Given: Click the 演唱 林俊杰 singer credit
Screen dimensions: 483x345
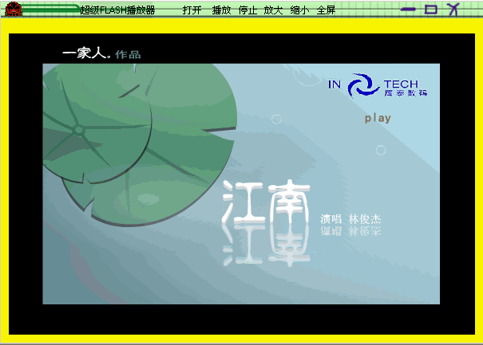Looking at the screenshot, I should point(350,218).
